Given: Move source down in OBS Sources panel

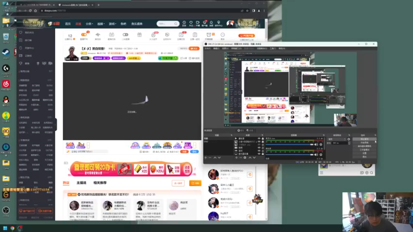Looking at the screenshot, I should [254, 158].
